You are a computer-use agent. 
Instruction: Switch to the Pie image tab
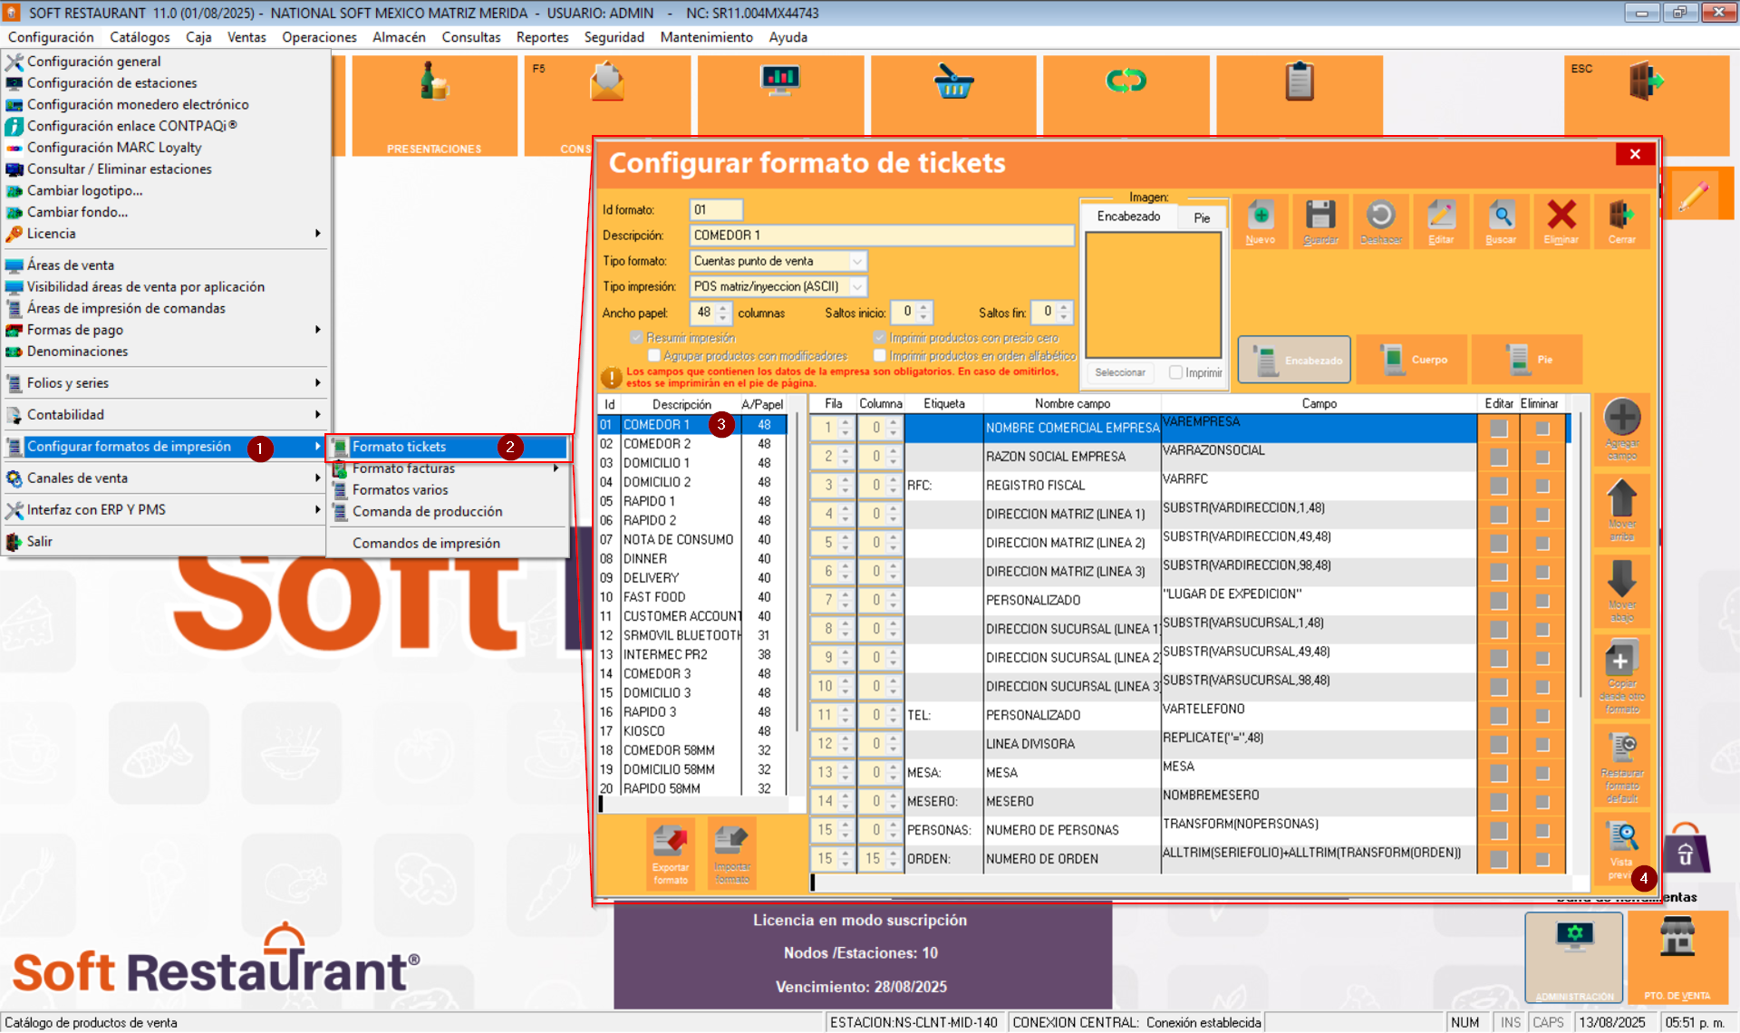coord(1202,217)
